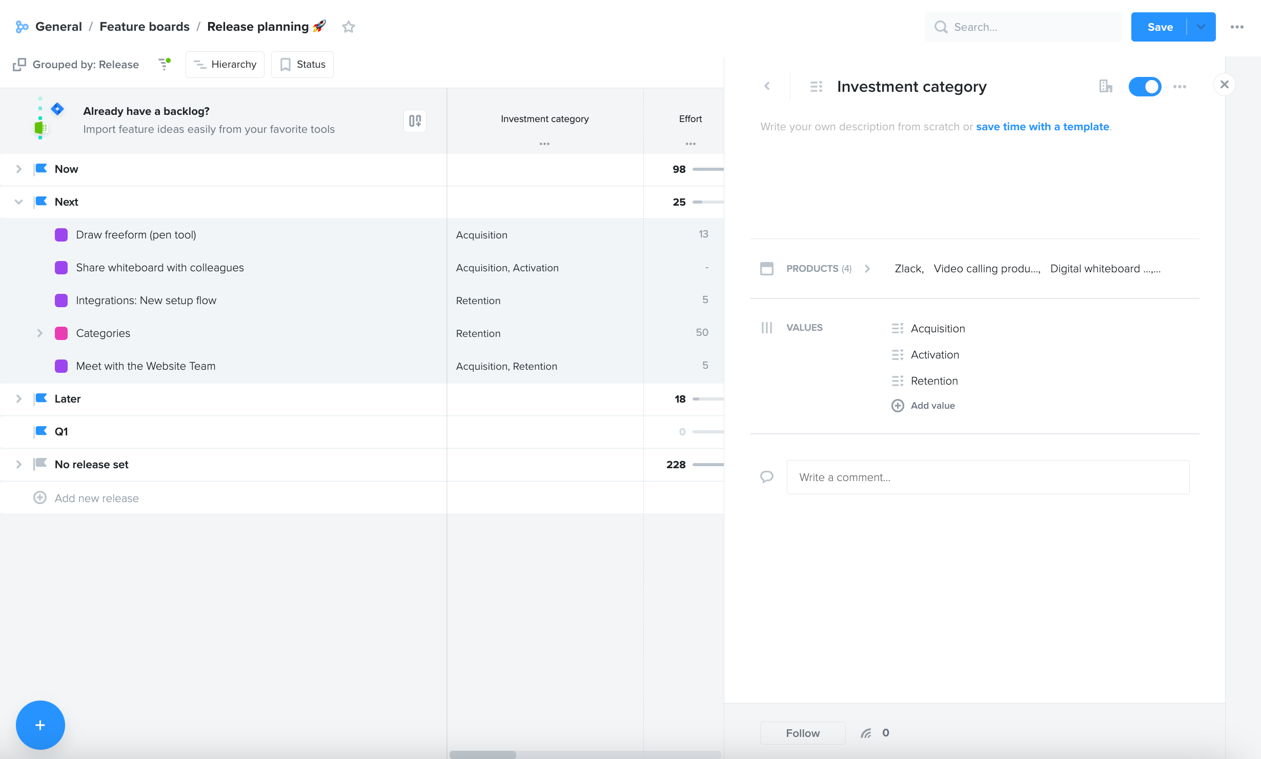Open the Save button dropdown arrow
This screenshot has height=759, width=1261.
click(x=1201, y=27)
